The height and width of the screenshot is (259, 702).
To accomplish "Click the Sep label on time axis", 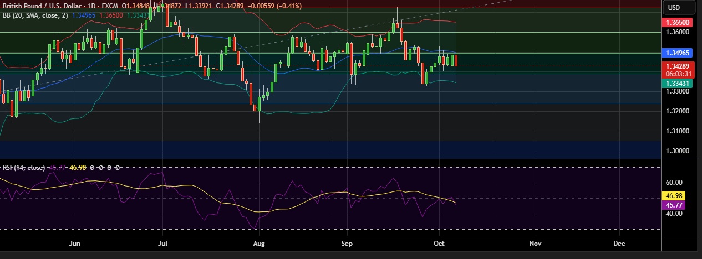I will click(x=347, y=243).
